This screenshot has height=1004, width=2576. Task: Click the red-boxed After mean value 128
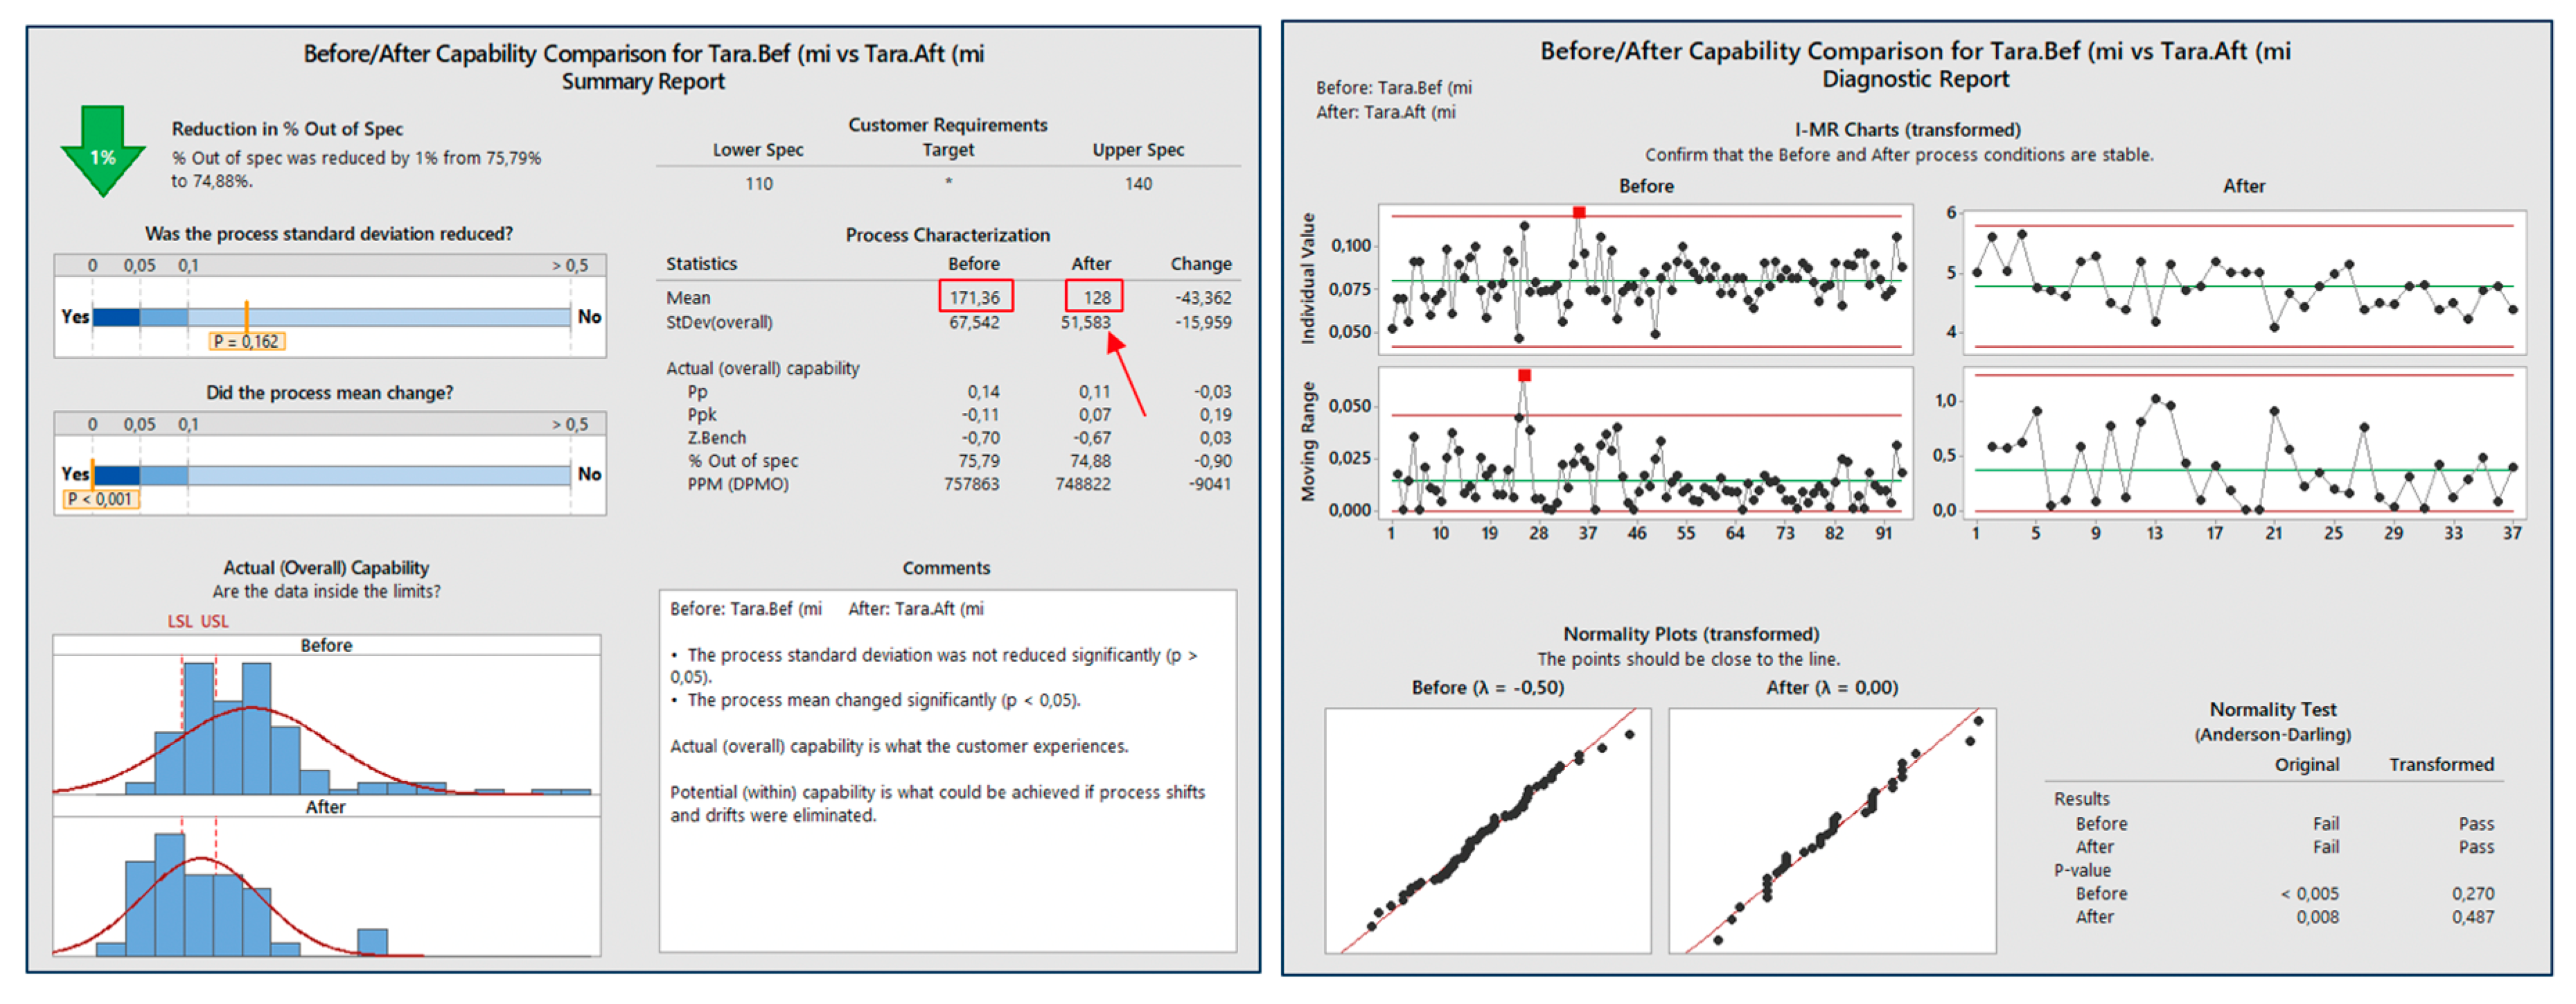point(1095,297)
